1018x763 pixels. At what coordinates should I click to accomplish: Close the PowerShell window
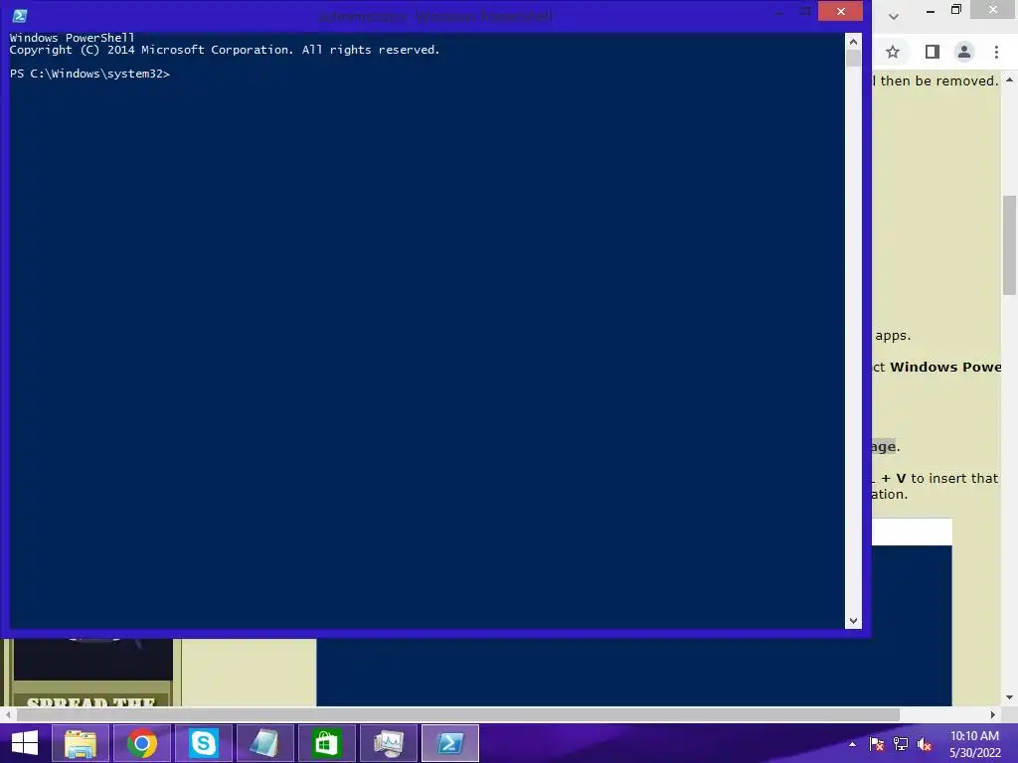pos(840,12)
